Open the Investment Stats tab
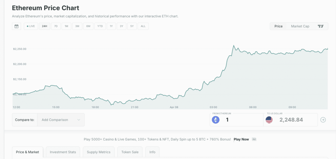This screenshot has width=336, height=159. (63, 152)
